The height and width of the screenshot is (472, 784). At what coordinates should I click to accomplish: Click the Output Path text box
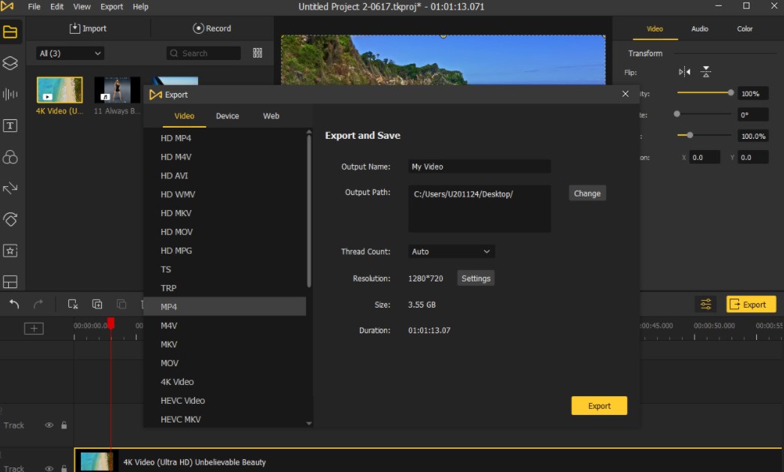point(479,209)
